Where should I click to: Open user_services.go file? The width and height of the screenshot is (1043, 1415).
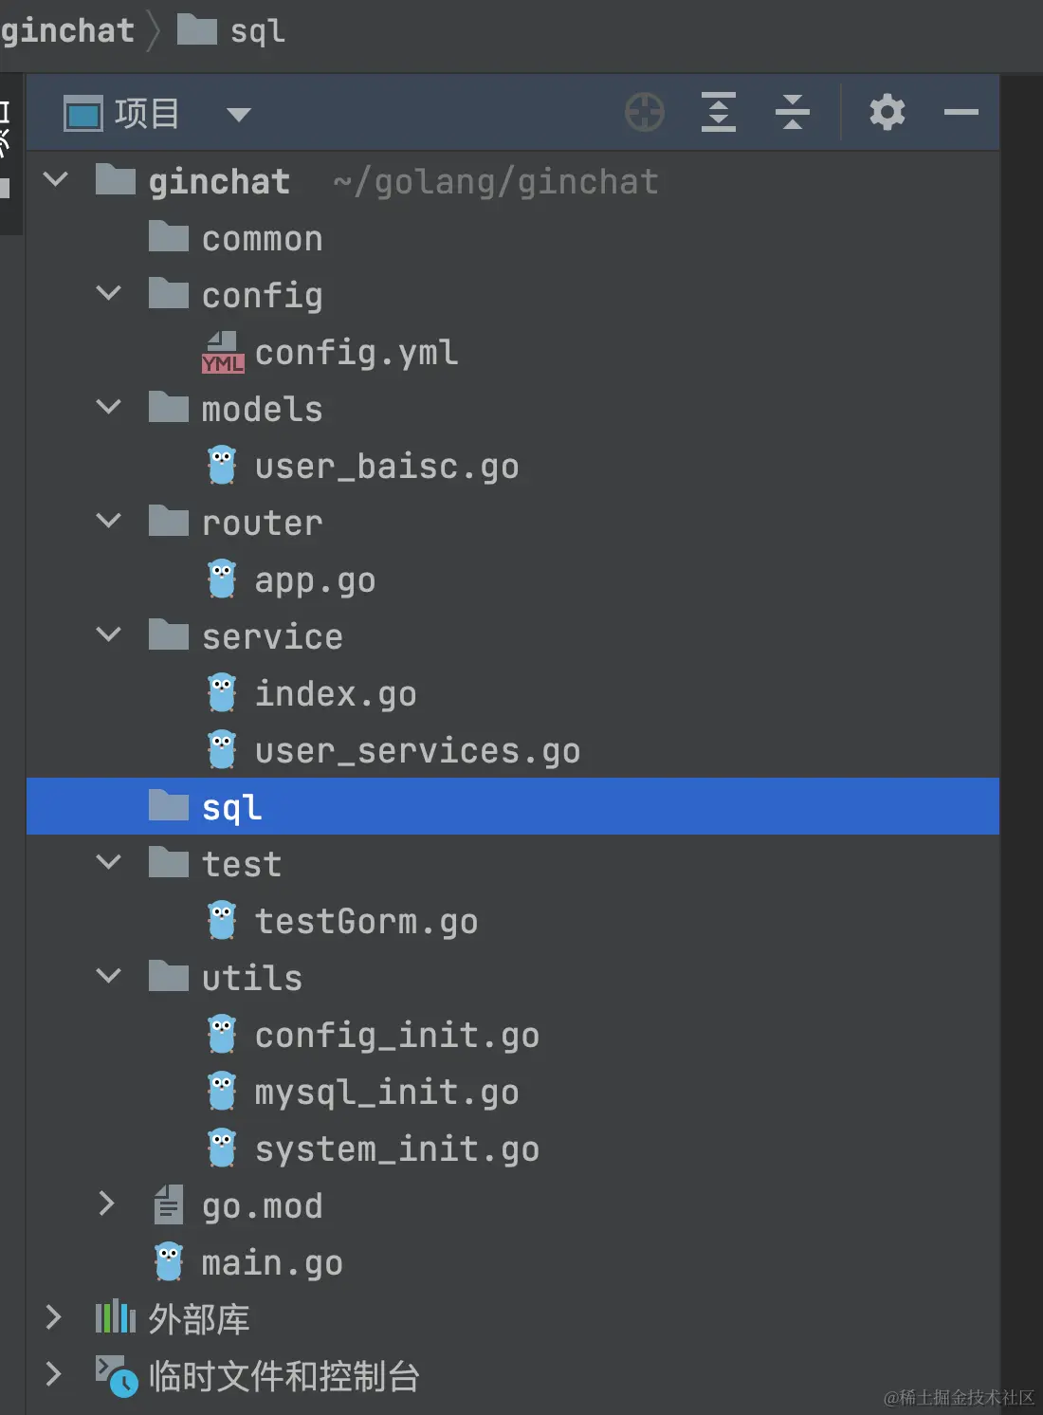[416, 750]
